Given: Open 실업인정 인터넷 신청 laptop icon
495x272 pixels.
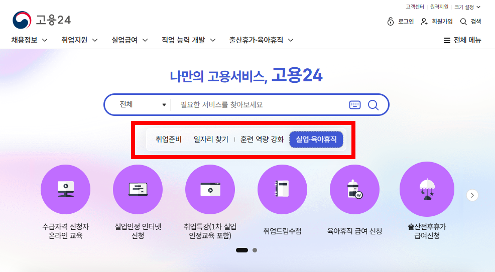Looking at the screenshot, I should click(138, 189).
